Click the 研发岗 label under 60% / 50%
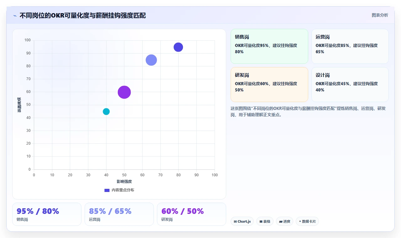 pyautogui.click(x=167, y=220)
